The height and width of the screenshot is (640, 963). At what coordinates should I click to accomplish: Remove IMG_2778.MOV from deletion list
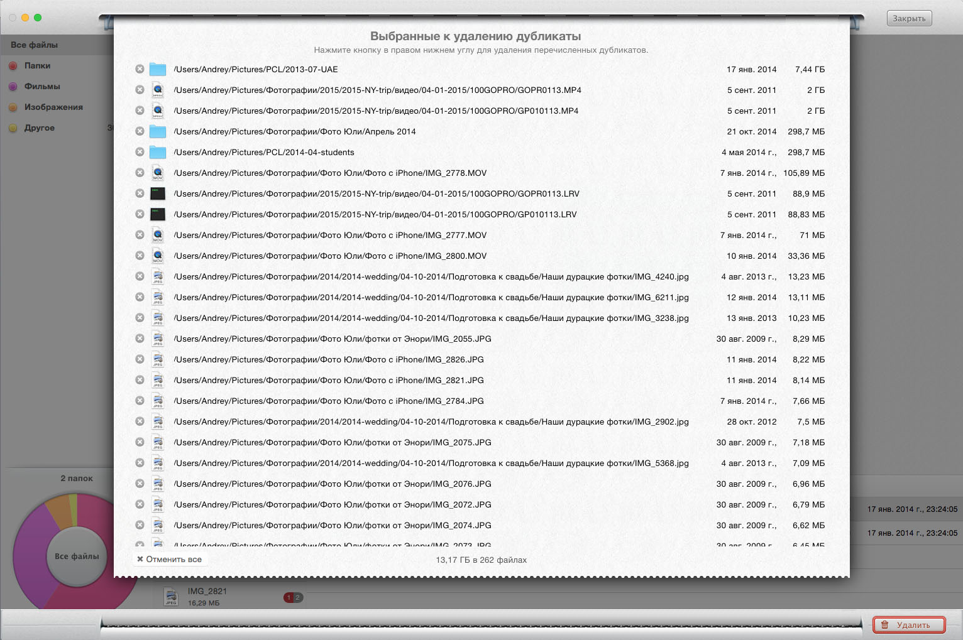(140, 173)
